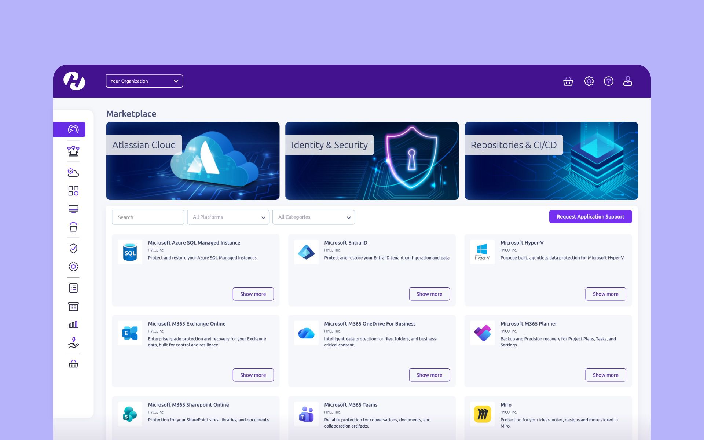This screenshot has height=440, width=704.
Task: Click the Microsoft Entra ID title
Action: 346,243
